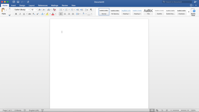
Task: Click the share/add person icon
Action: pos(195,2)
